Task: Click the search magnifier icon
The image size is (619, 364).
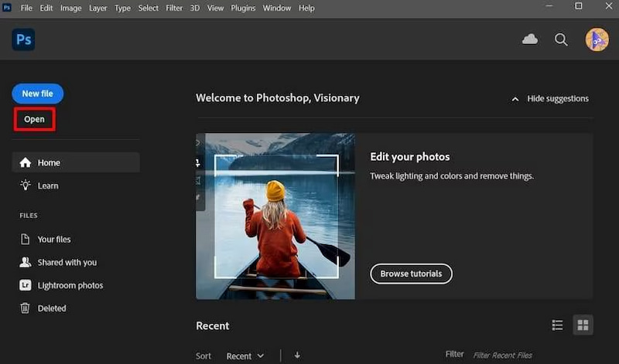Action: [x=561, y=39]
